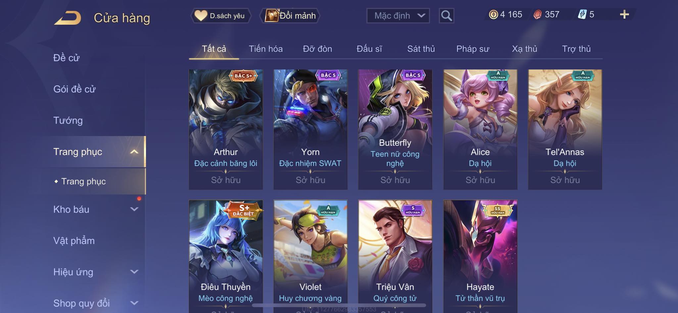678x313 pixels.
Task: Select the Tiến hóa tab
Action: (x=266, y=49)
